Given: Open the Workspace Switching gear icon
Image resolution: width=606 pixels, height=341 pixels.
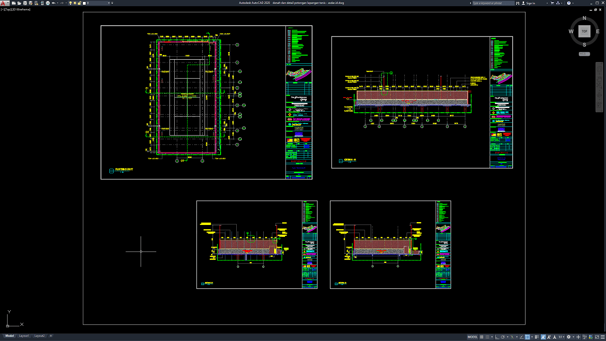Looking at the screenshot, I should [x=569, y=337].
